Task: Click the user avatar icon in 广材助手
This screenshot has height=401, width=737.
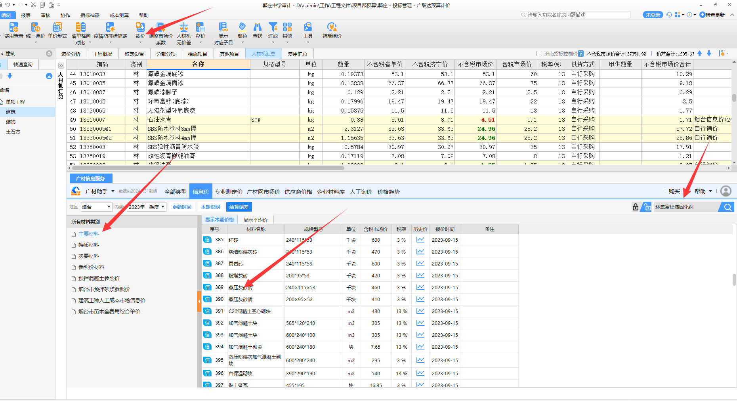Action: pyautogui.click(x=726, y=191)
